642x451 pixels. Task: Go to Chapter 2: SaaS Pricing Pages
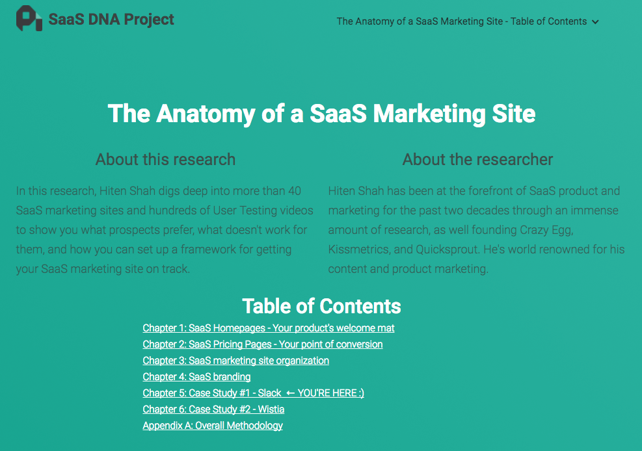(x=263, y=344)
